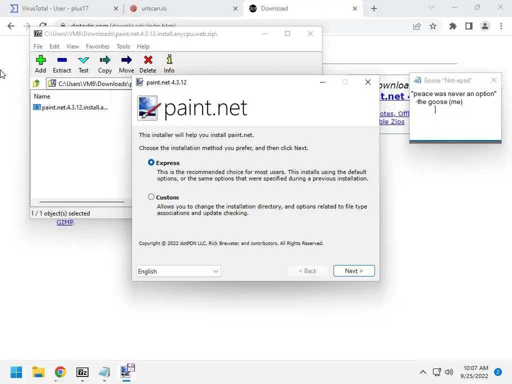Go up one folder in 7-Zip
The height and width of the screenshot is (384, 512).
pyautogui.click(x=36, y=83)
